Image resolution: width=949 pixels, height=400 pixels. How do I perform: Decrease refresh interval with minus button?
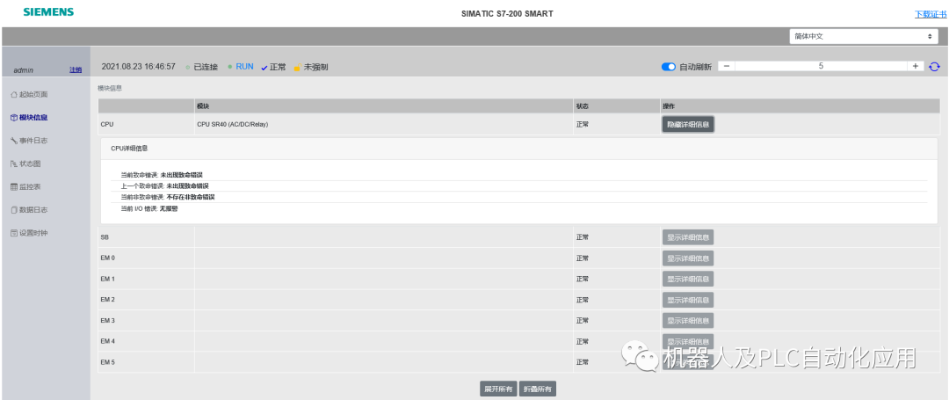pyautogui.click(x=727, y=66)
